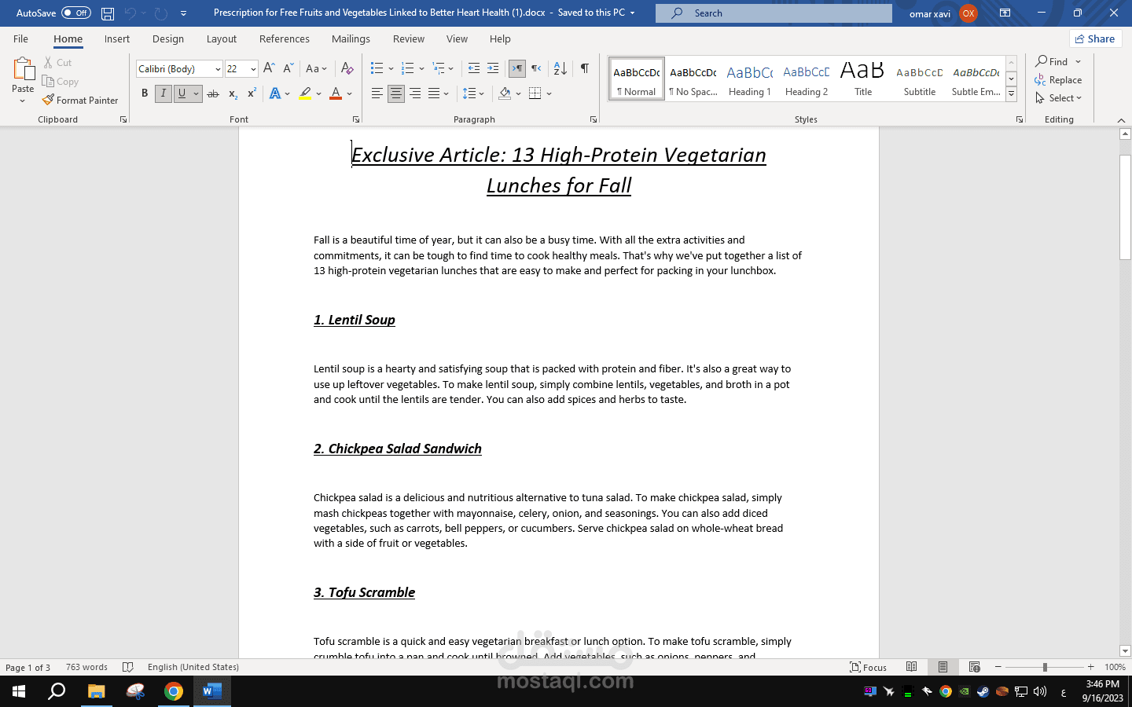Expand the Styles gallery
This screenshot has height=707, width=1132.
point(1012,94)
